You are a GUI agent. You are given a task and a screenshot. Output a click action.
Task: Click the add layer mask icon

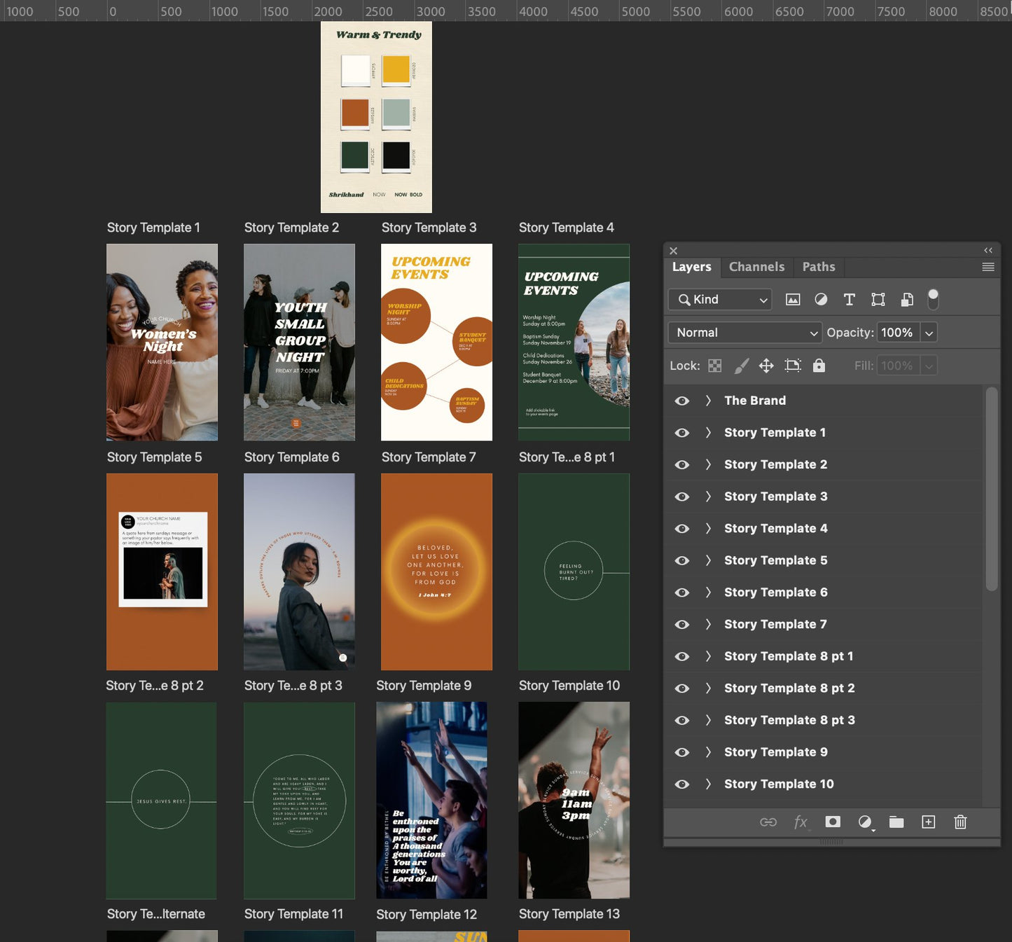coord(833,822)
